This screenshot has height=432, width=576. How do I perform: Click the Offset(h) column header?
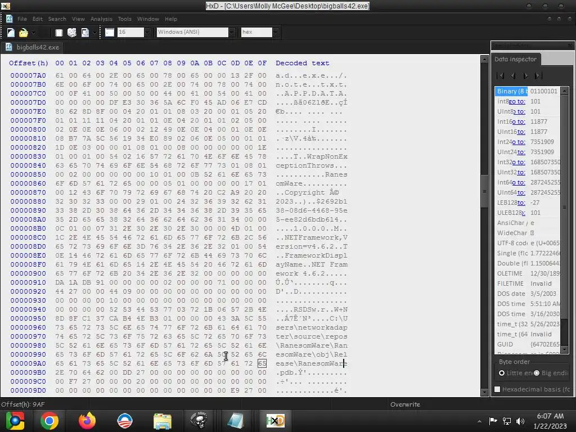pos(29,63)
